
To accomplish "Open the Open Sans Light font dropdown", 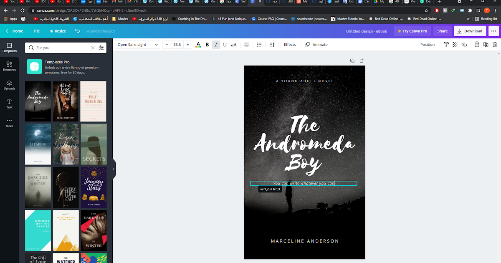I will tap(138, 45).
